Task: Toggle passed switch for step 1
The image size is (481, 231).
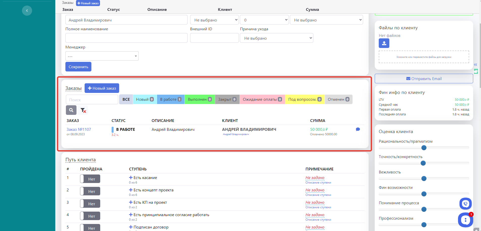Action: pyautogui.click(x=90, y=179)
